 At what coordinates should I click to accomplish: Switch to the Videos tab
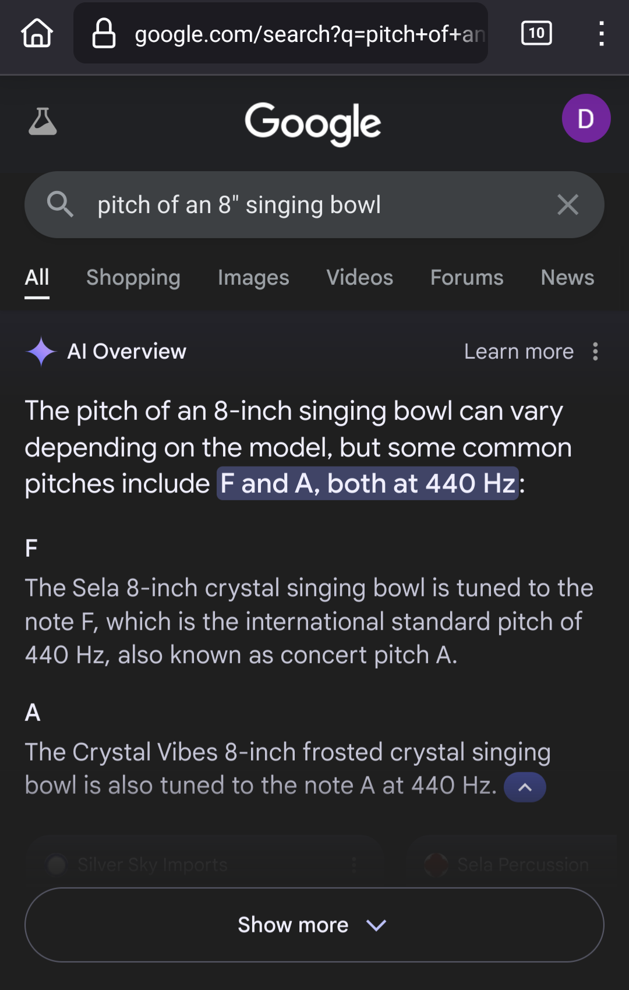(360, 278)
